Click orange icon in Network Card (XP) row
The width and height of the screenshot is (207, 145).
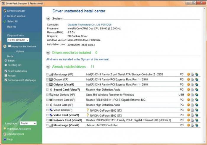189,100
